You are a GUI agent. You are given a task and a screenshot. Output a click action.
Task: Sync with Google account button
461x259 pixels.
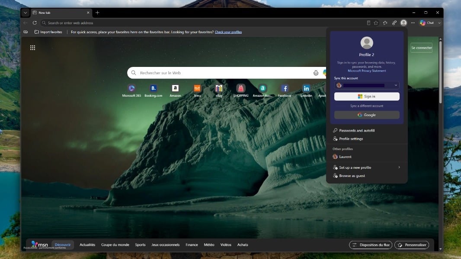tap(367, 115)
